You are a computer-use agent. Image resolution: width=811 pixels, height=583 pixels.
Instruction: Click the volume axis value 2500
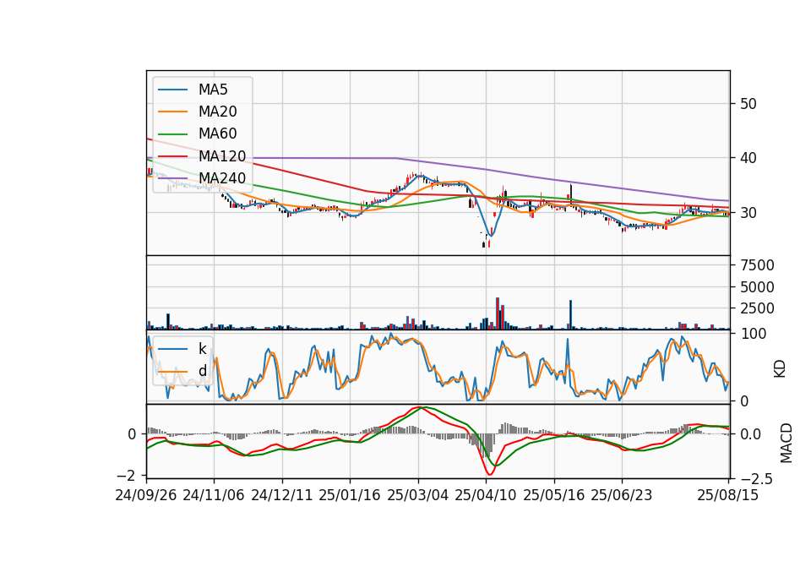pyautogui.click(x=757, y=309)
